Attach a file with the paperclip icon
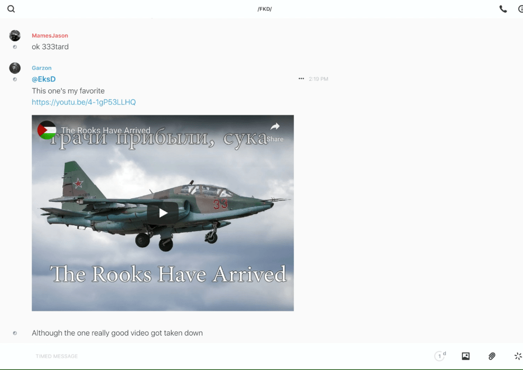 coord(492,356)
